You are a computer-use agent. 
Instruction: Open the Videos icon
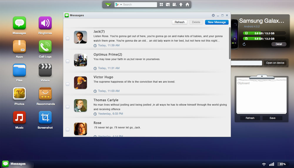pyautogui.click(x=45, y=70)
